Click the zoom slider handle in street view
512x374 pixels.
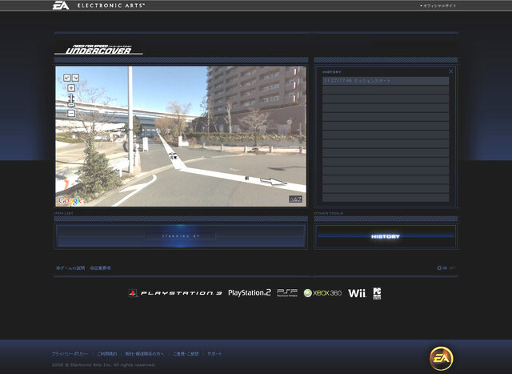tap(71, 105)
